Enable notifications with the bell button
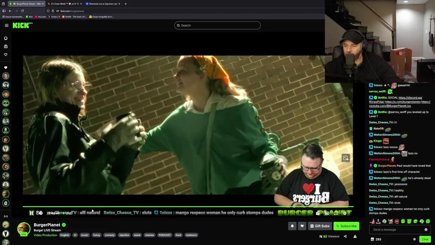 (x=292, y=226)
